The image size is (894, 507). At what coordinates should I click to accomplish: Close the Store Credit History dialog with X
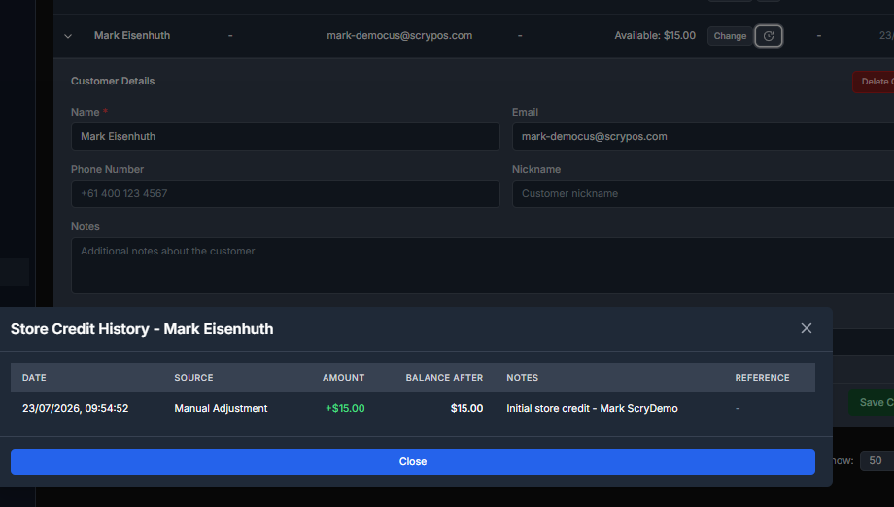point(807,328)
